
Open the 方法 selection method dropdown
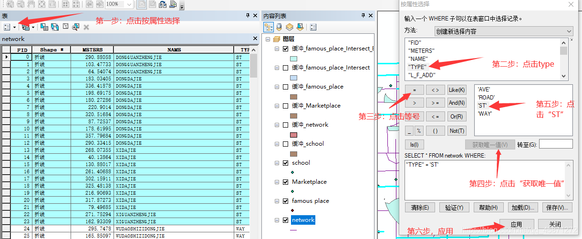503,31
